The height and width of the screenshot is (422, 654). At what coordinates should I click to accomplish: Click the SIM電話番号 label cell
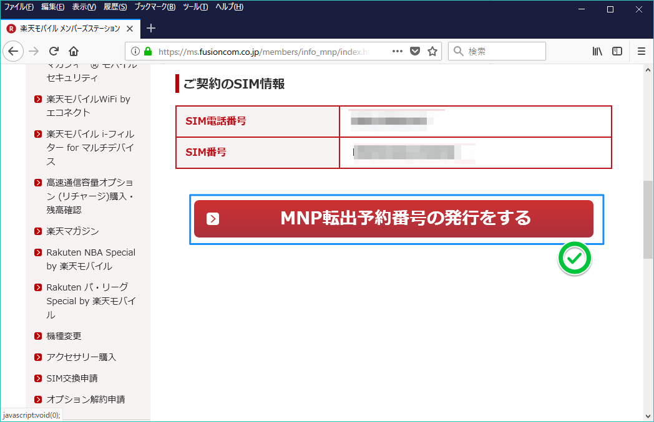click(x=257, y=121)
